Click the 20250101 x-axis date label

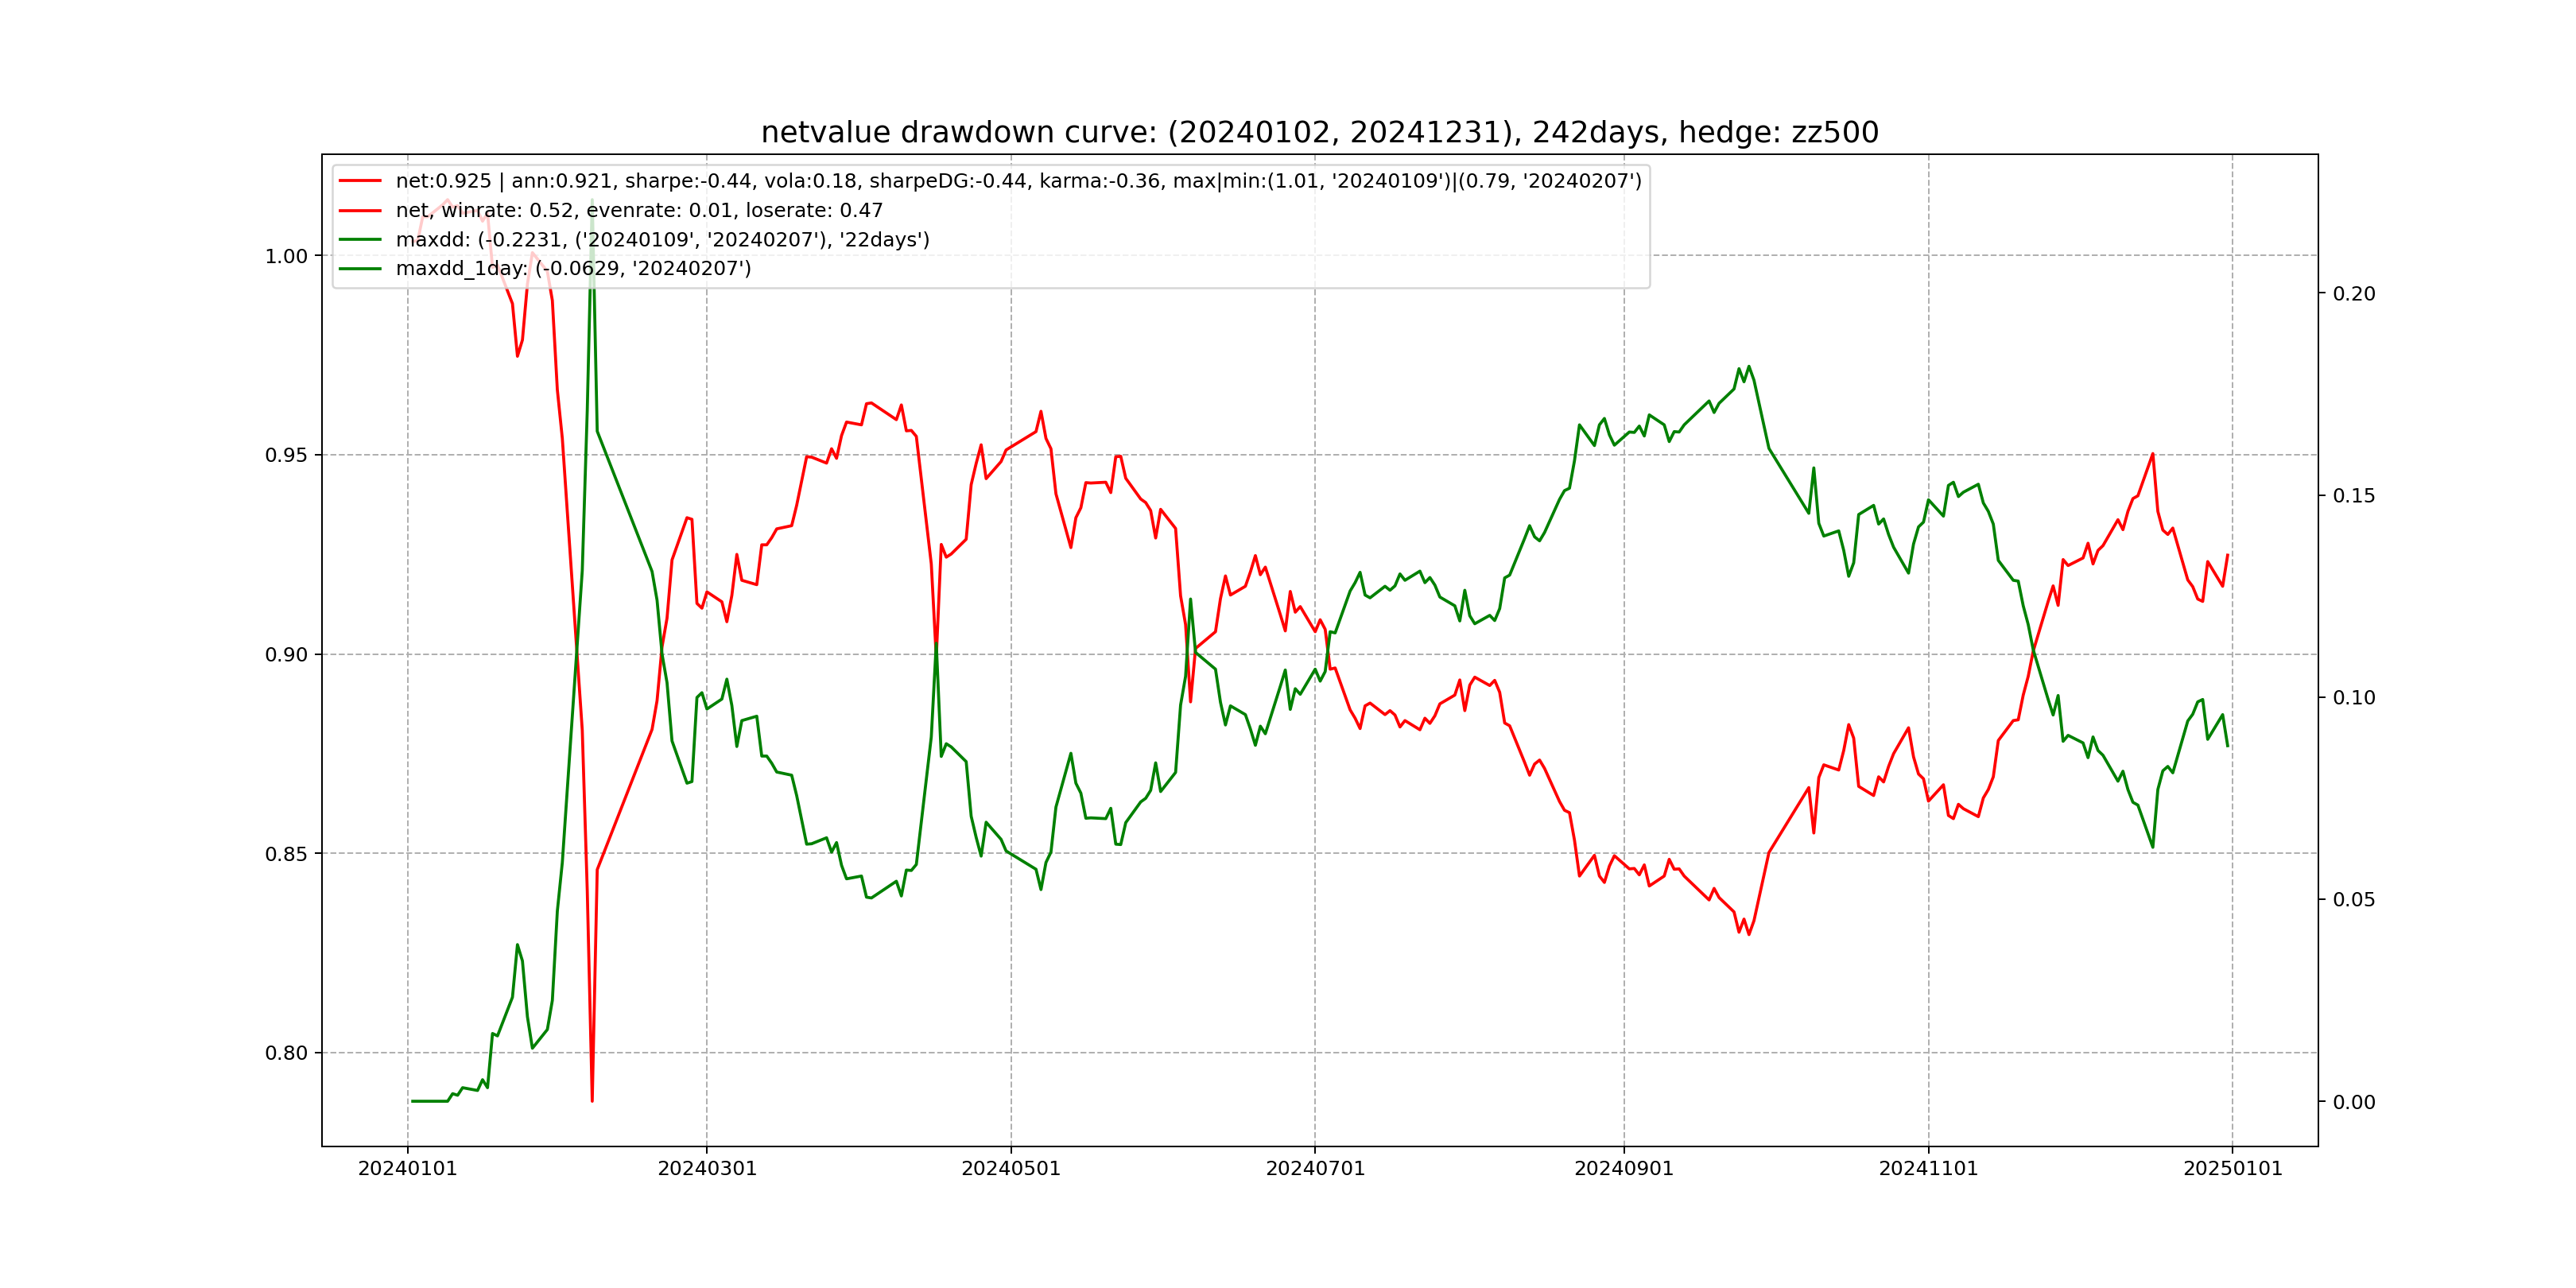point(2232,1169)
